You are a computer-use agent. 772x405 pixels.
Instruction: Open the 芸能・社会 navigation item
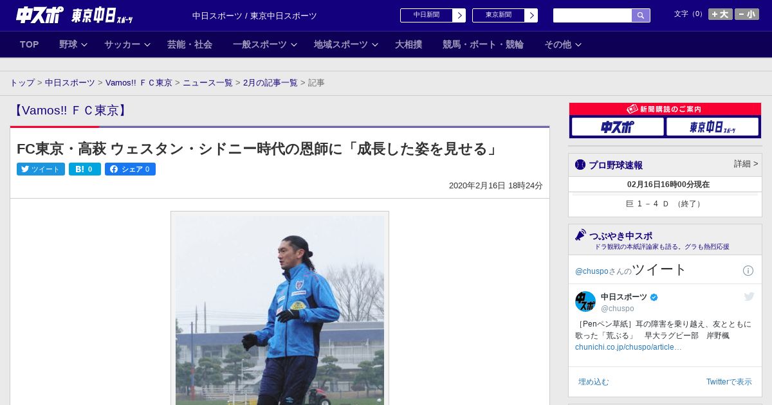pyautogui.click(x=190, y=44)
